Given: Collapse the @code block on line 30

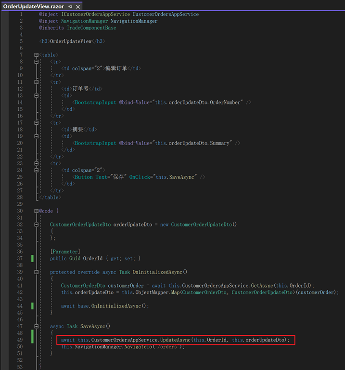Looking at the screenshot, I should tap(36, 211).
